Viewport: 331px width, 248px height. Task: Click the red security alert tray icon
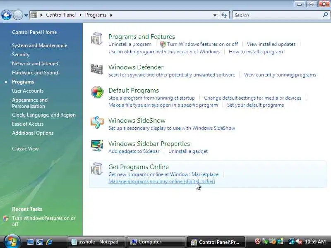257,241
